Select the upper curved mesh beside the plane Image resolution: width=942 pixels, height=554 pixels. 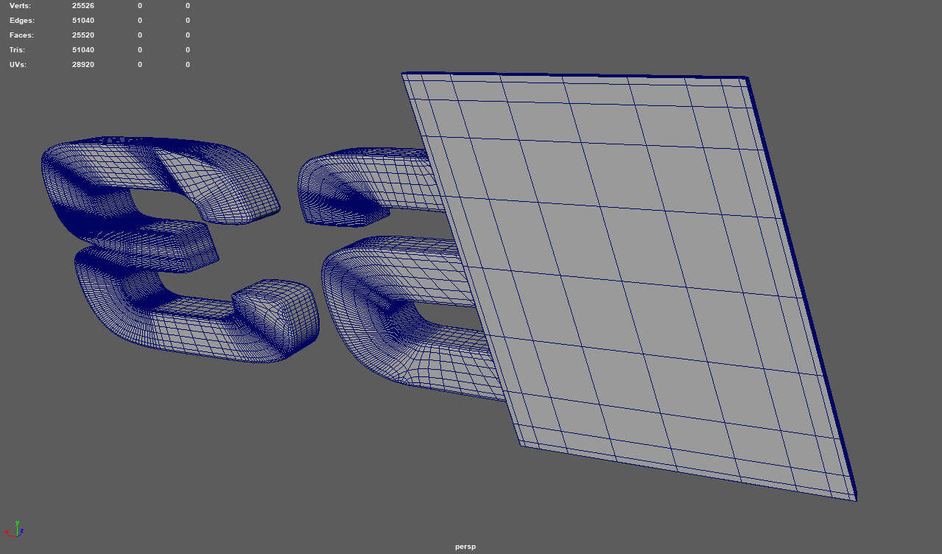[x=354, y=184]
